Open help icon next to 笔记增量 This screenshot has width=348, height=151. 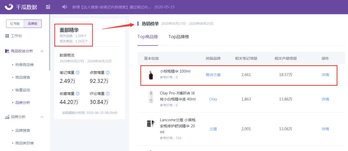pyautogui.click(x=78, y=72)
